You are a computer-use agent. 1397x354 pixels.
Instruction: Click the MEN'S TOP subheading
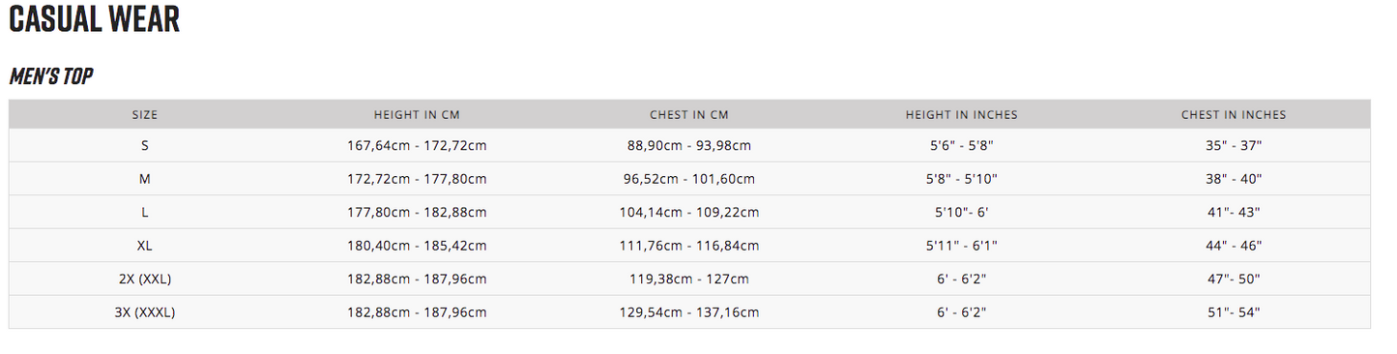click(x=51, y=77)
